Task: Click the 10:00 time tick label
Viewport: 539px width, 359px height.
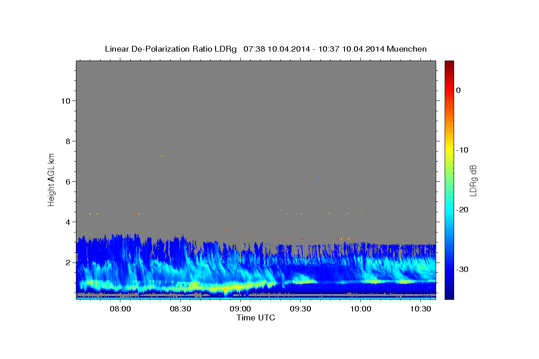Action: tap(360, 309)
